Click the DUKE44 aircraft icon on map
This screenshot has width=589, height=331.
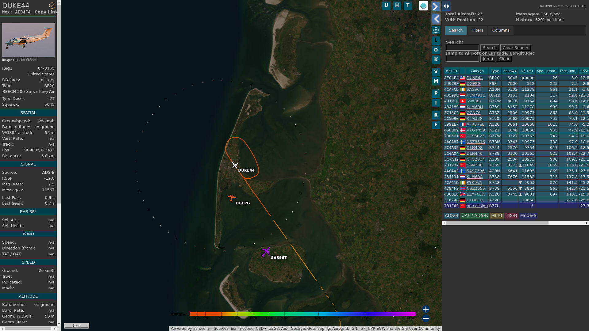[x=234, y=165]
